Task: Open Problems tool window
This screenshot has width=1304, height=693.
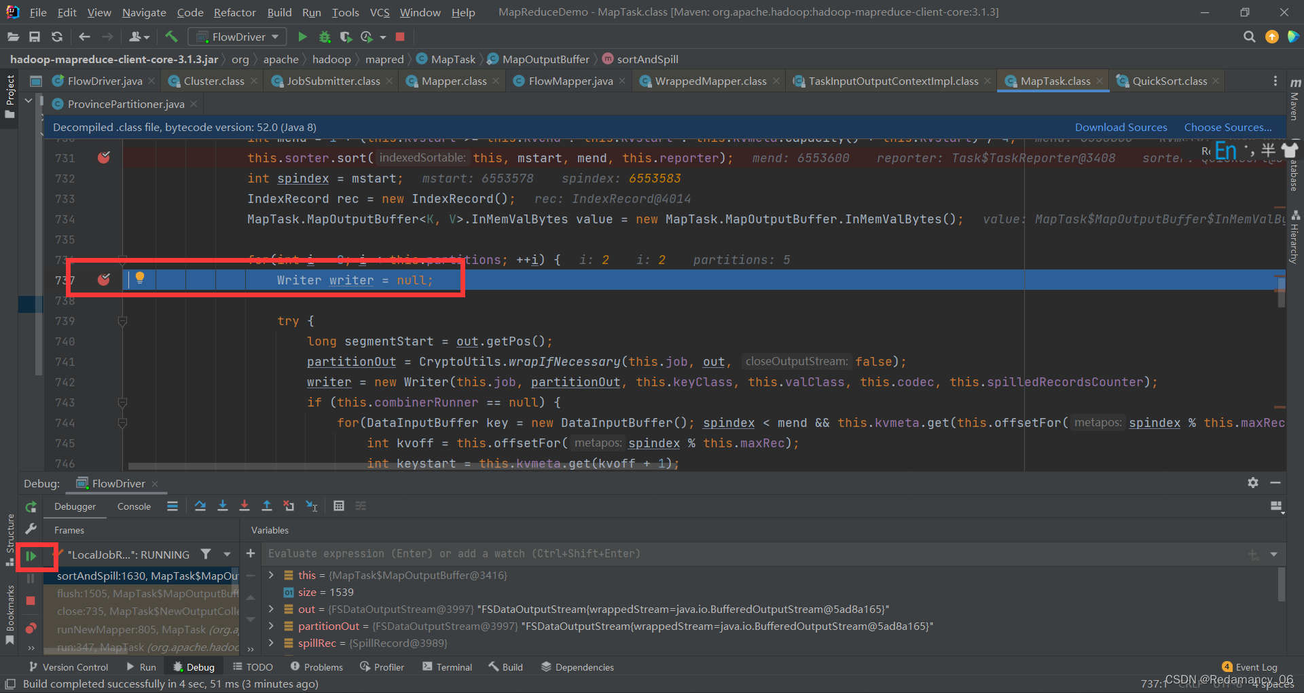Action: 316,667
